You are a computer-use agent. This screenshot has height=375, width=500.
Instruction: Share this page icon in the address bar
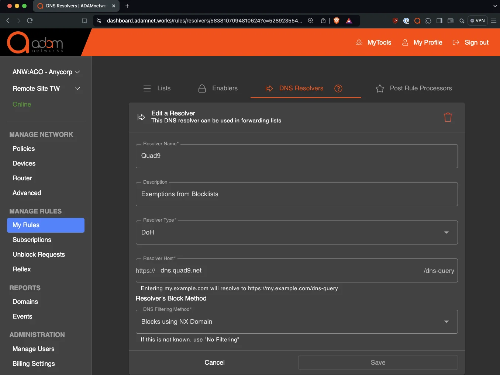(x=323, y=21)
